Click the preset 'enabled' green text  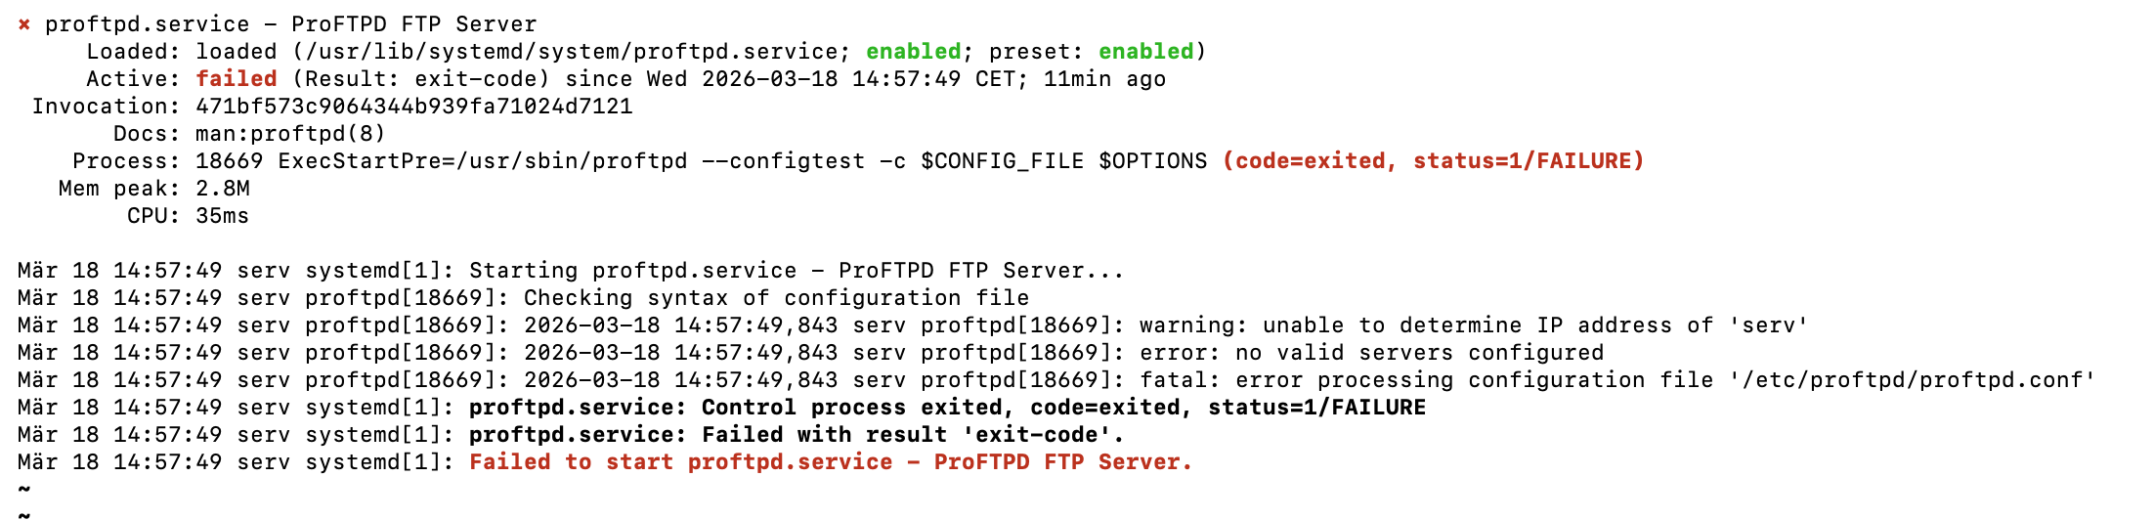tap(1145, 52)
